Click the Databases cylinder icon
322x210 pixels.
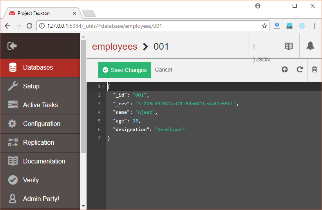coord(13,68)
